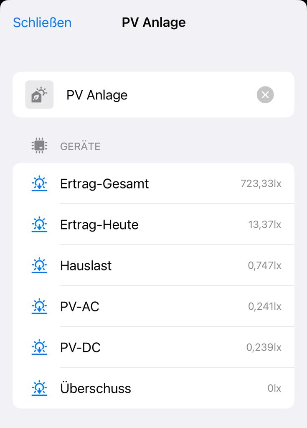Select the Überschuss device row

pyautogui.click(x=96, y=388)
